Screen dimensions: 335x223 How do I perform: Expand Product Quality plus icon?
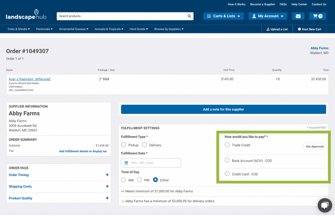107,198
